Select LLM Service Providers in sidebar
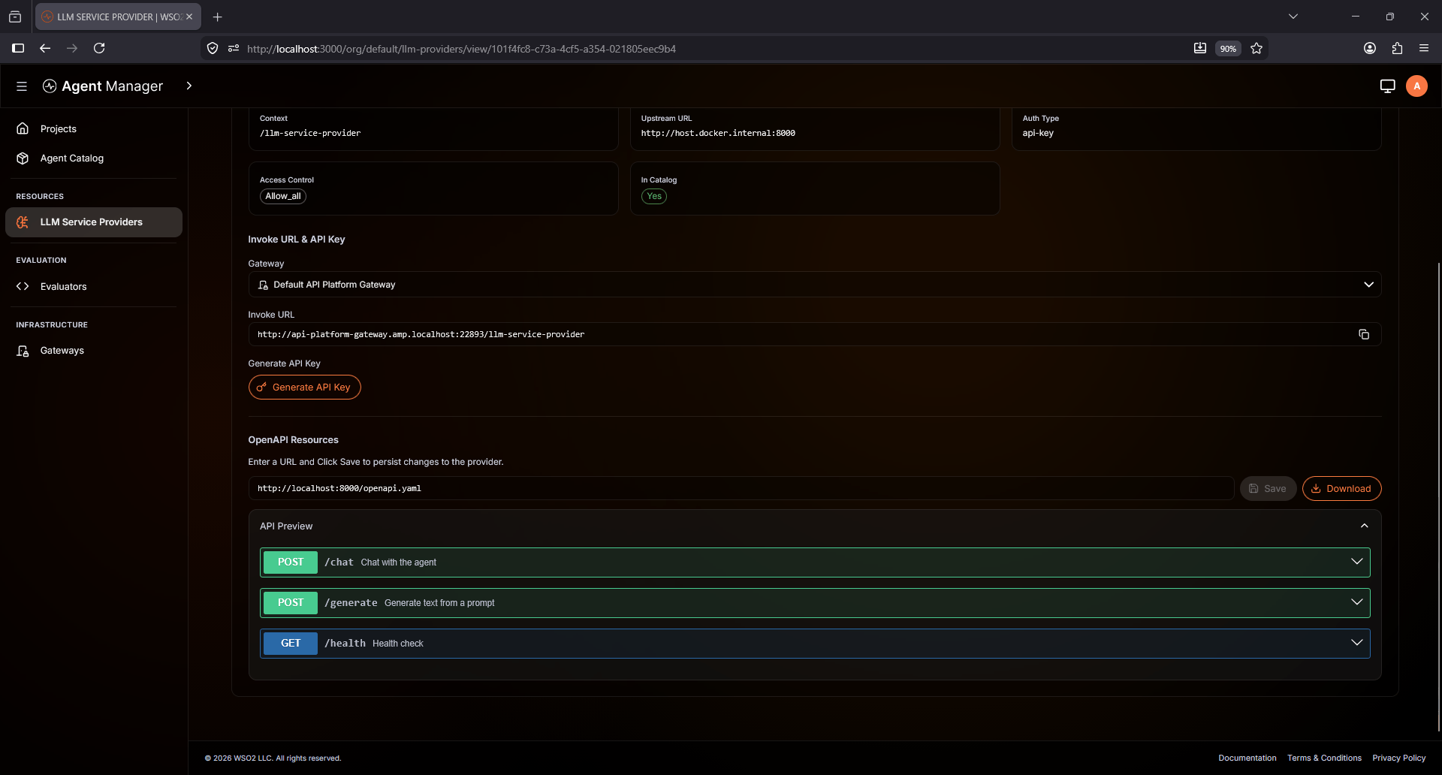This screenshot has height=775, width=1442. tap(94, 222)
